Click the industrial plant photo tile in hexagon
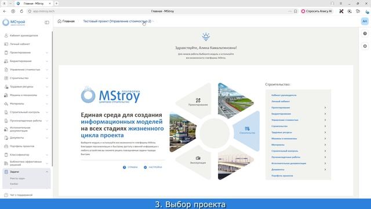 tap(182, 132)
